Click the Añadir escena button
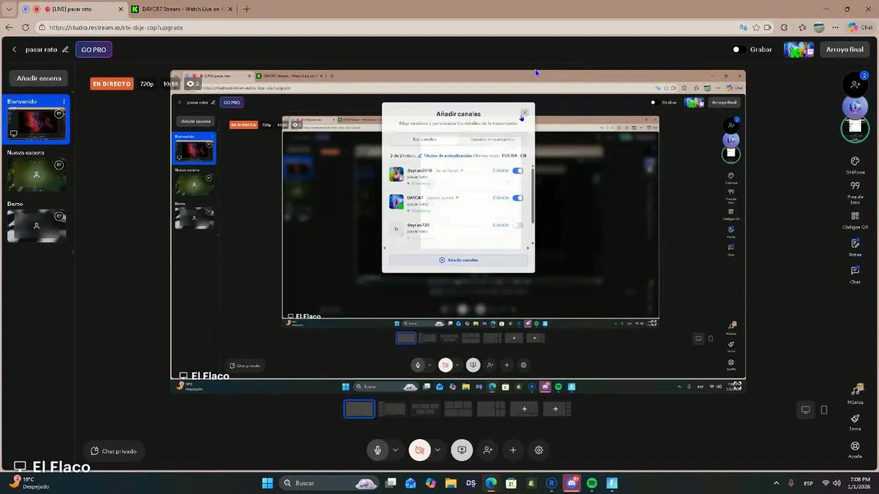Screen dimensions: 879x494 [x=39, y=78]
